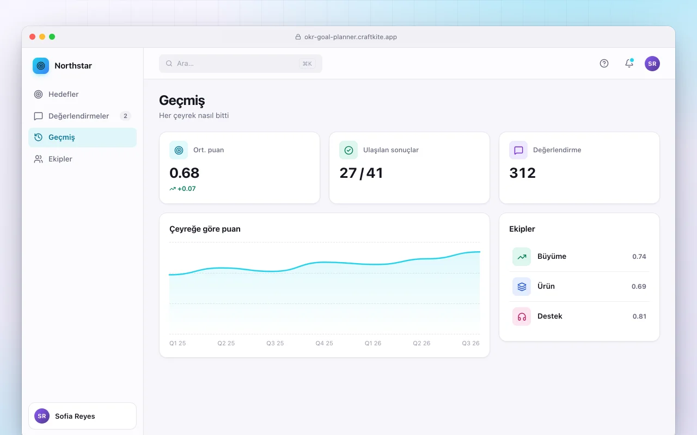697x435 pixels.
Task: Click the Büyüme growth arrow icon
Action: (522, 257)
